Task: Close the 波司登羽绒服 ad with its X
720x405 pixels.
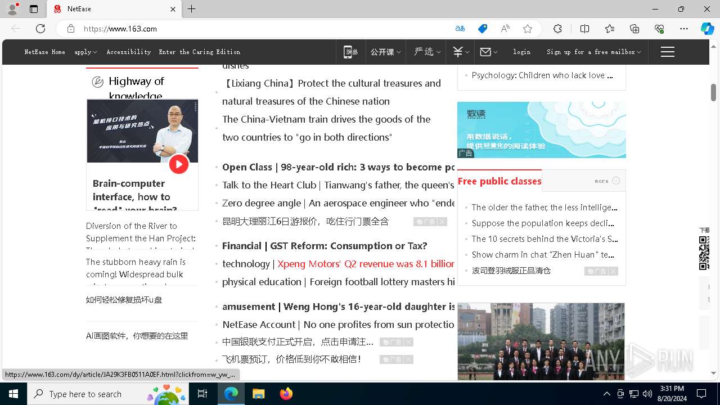Action: (x=613, y=271)
